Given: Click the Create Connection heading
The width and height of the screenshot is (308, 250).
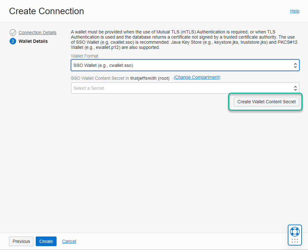Looking at the screenshot, I should (x=47, y=11).
